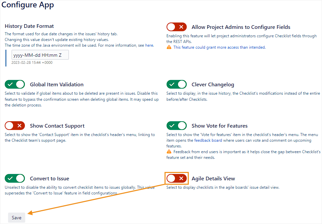322x224 pixels.
Task: Click the date preview text below format field
Action: (x=32, y=62)
